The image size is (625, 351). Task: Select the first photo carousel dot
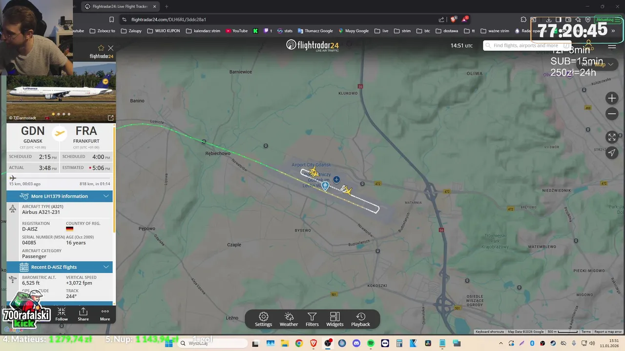[x=53, y=114]
